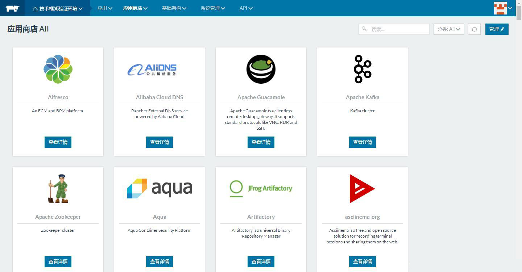Click the 管理 manage button

[x=497, y=29]
